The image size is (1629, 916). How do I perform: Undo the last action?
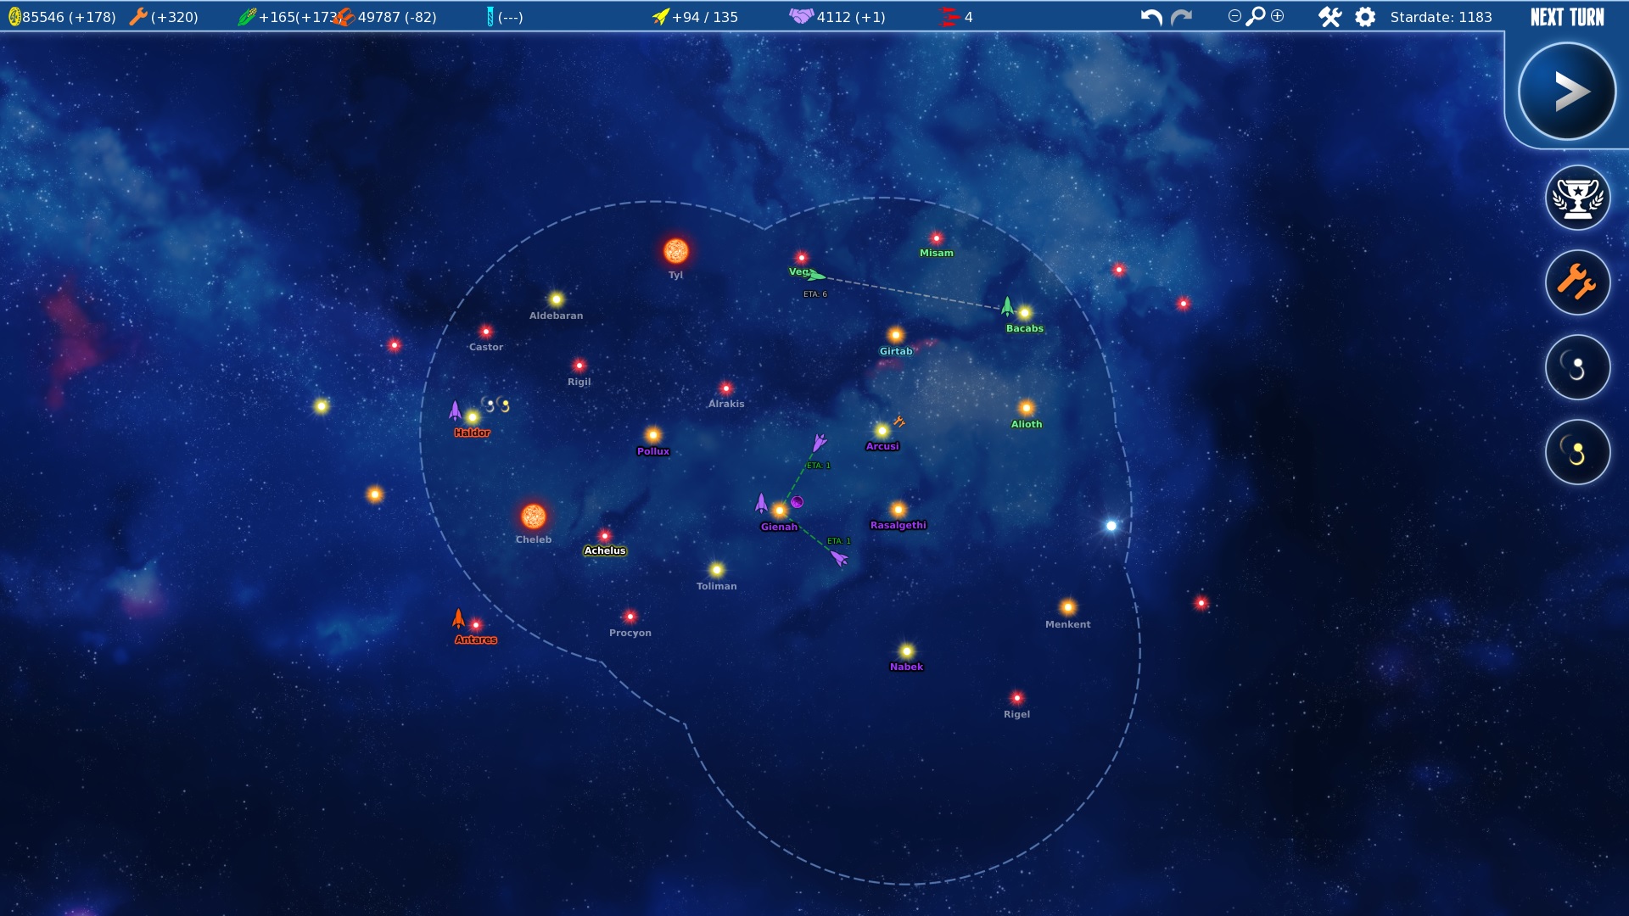(x=1151, y=17)
